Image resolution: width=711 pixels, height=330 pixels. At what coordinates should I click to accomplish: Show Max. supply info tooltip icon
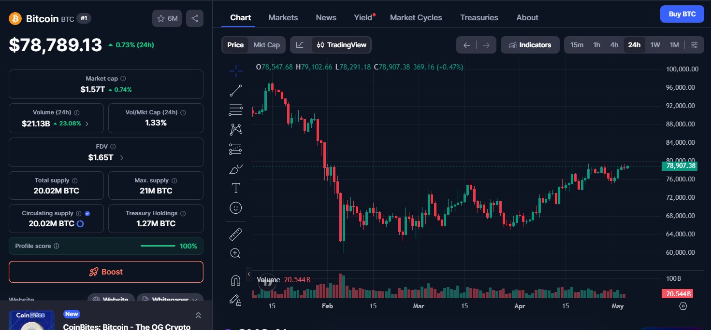point(174,180)
